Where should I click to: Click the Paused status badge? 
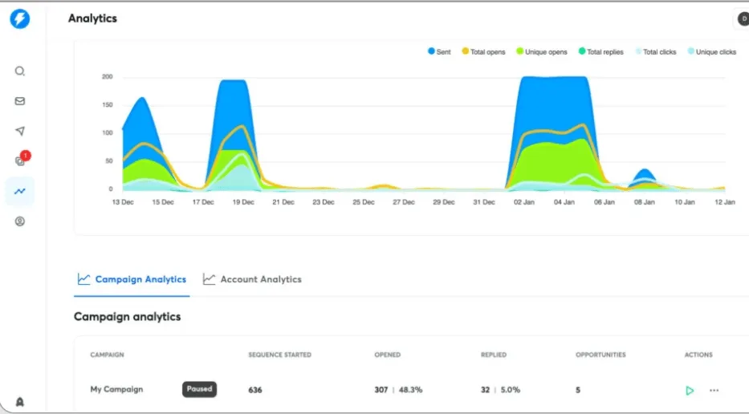[x=199, y=389]
